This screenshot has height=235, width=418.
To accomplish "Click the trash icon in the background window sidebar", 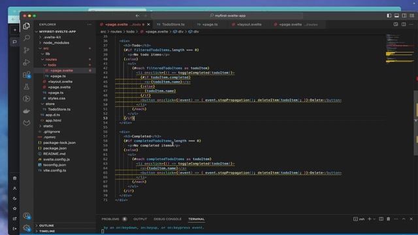I will [14, 178].
